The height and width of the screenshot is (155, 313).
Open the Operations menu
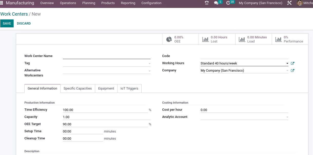click(x=68, y=3)
